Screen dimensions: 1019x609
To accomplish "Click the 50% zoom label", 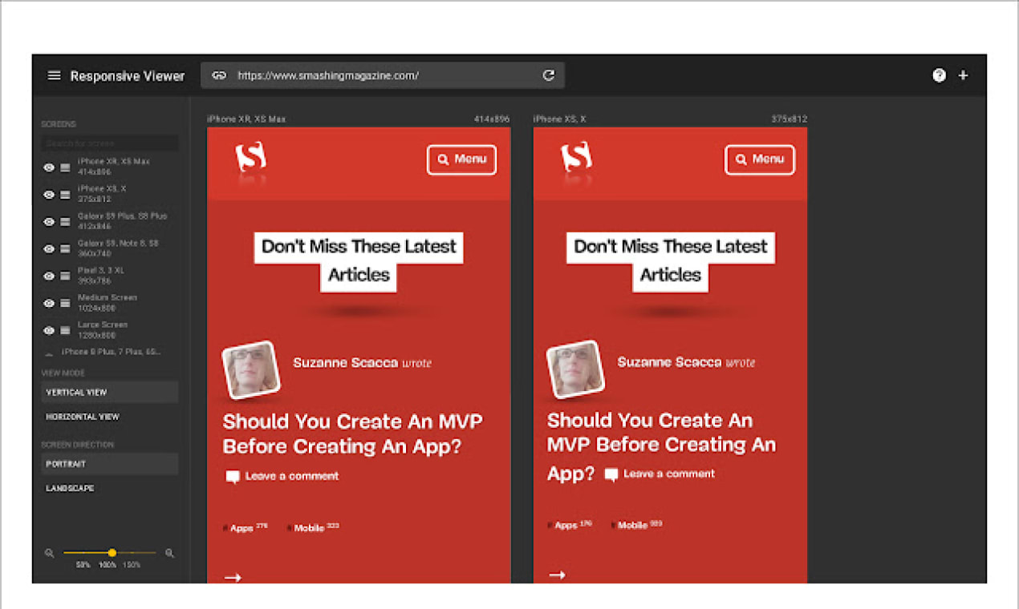I will click(83, 565).
